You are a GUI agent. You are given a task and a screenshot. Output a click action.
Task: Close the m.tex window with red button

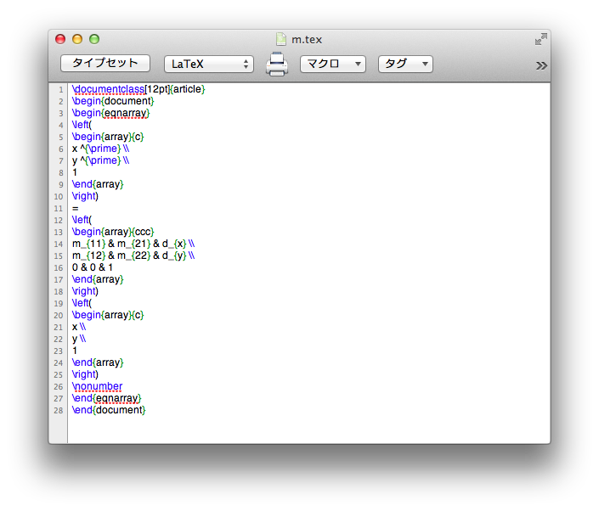(x=60, y=39)
